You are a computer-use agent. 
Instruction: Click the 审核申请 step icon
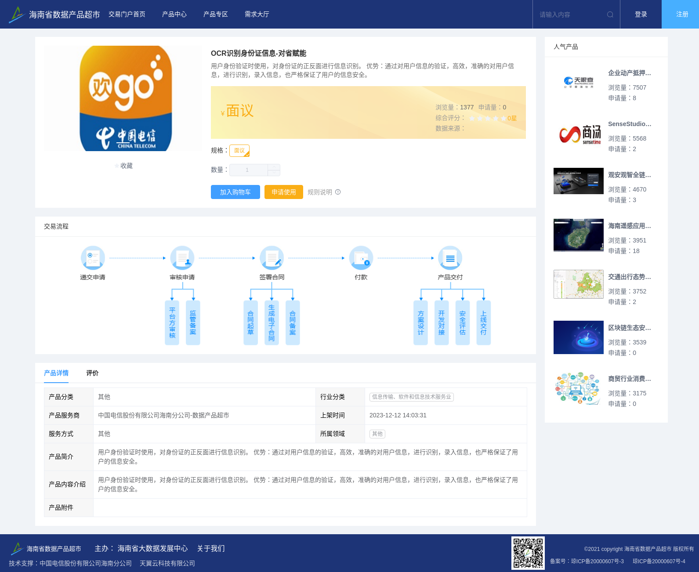(x=182, y=258)
